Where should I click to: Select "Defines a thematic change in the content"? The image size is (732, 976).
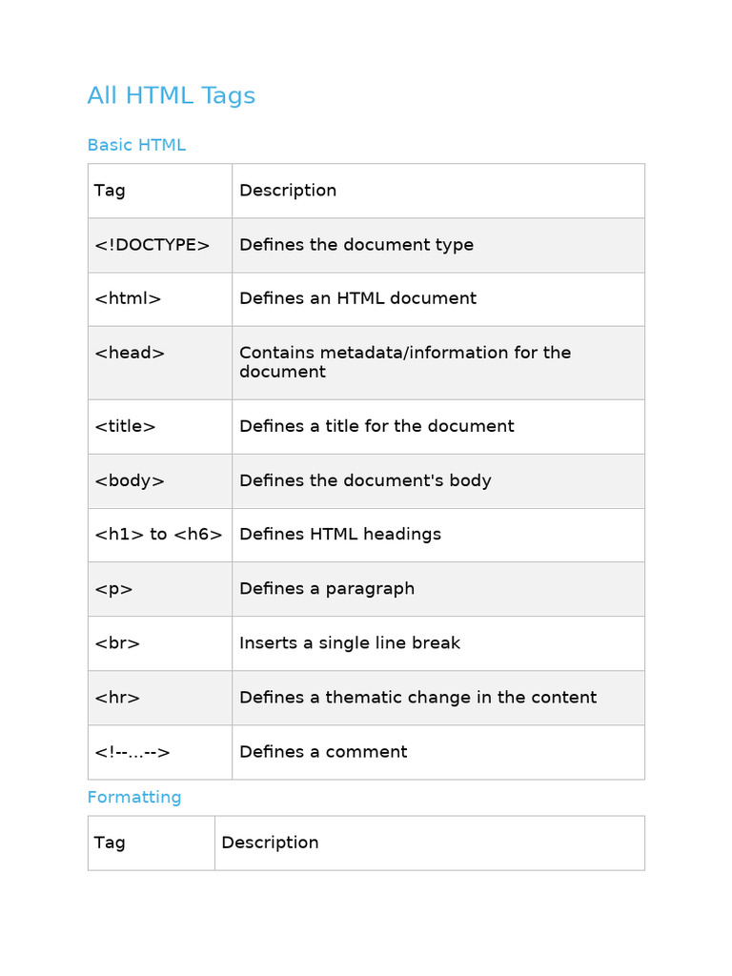[417, 698]
